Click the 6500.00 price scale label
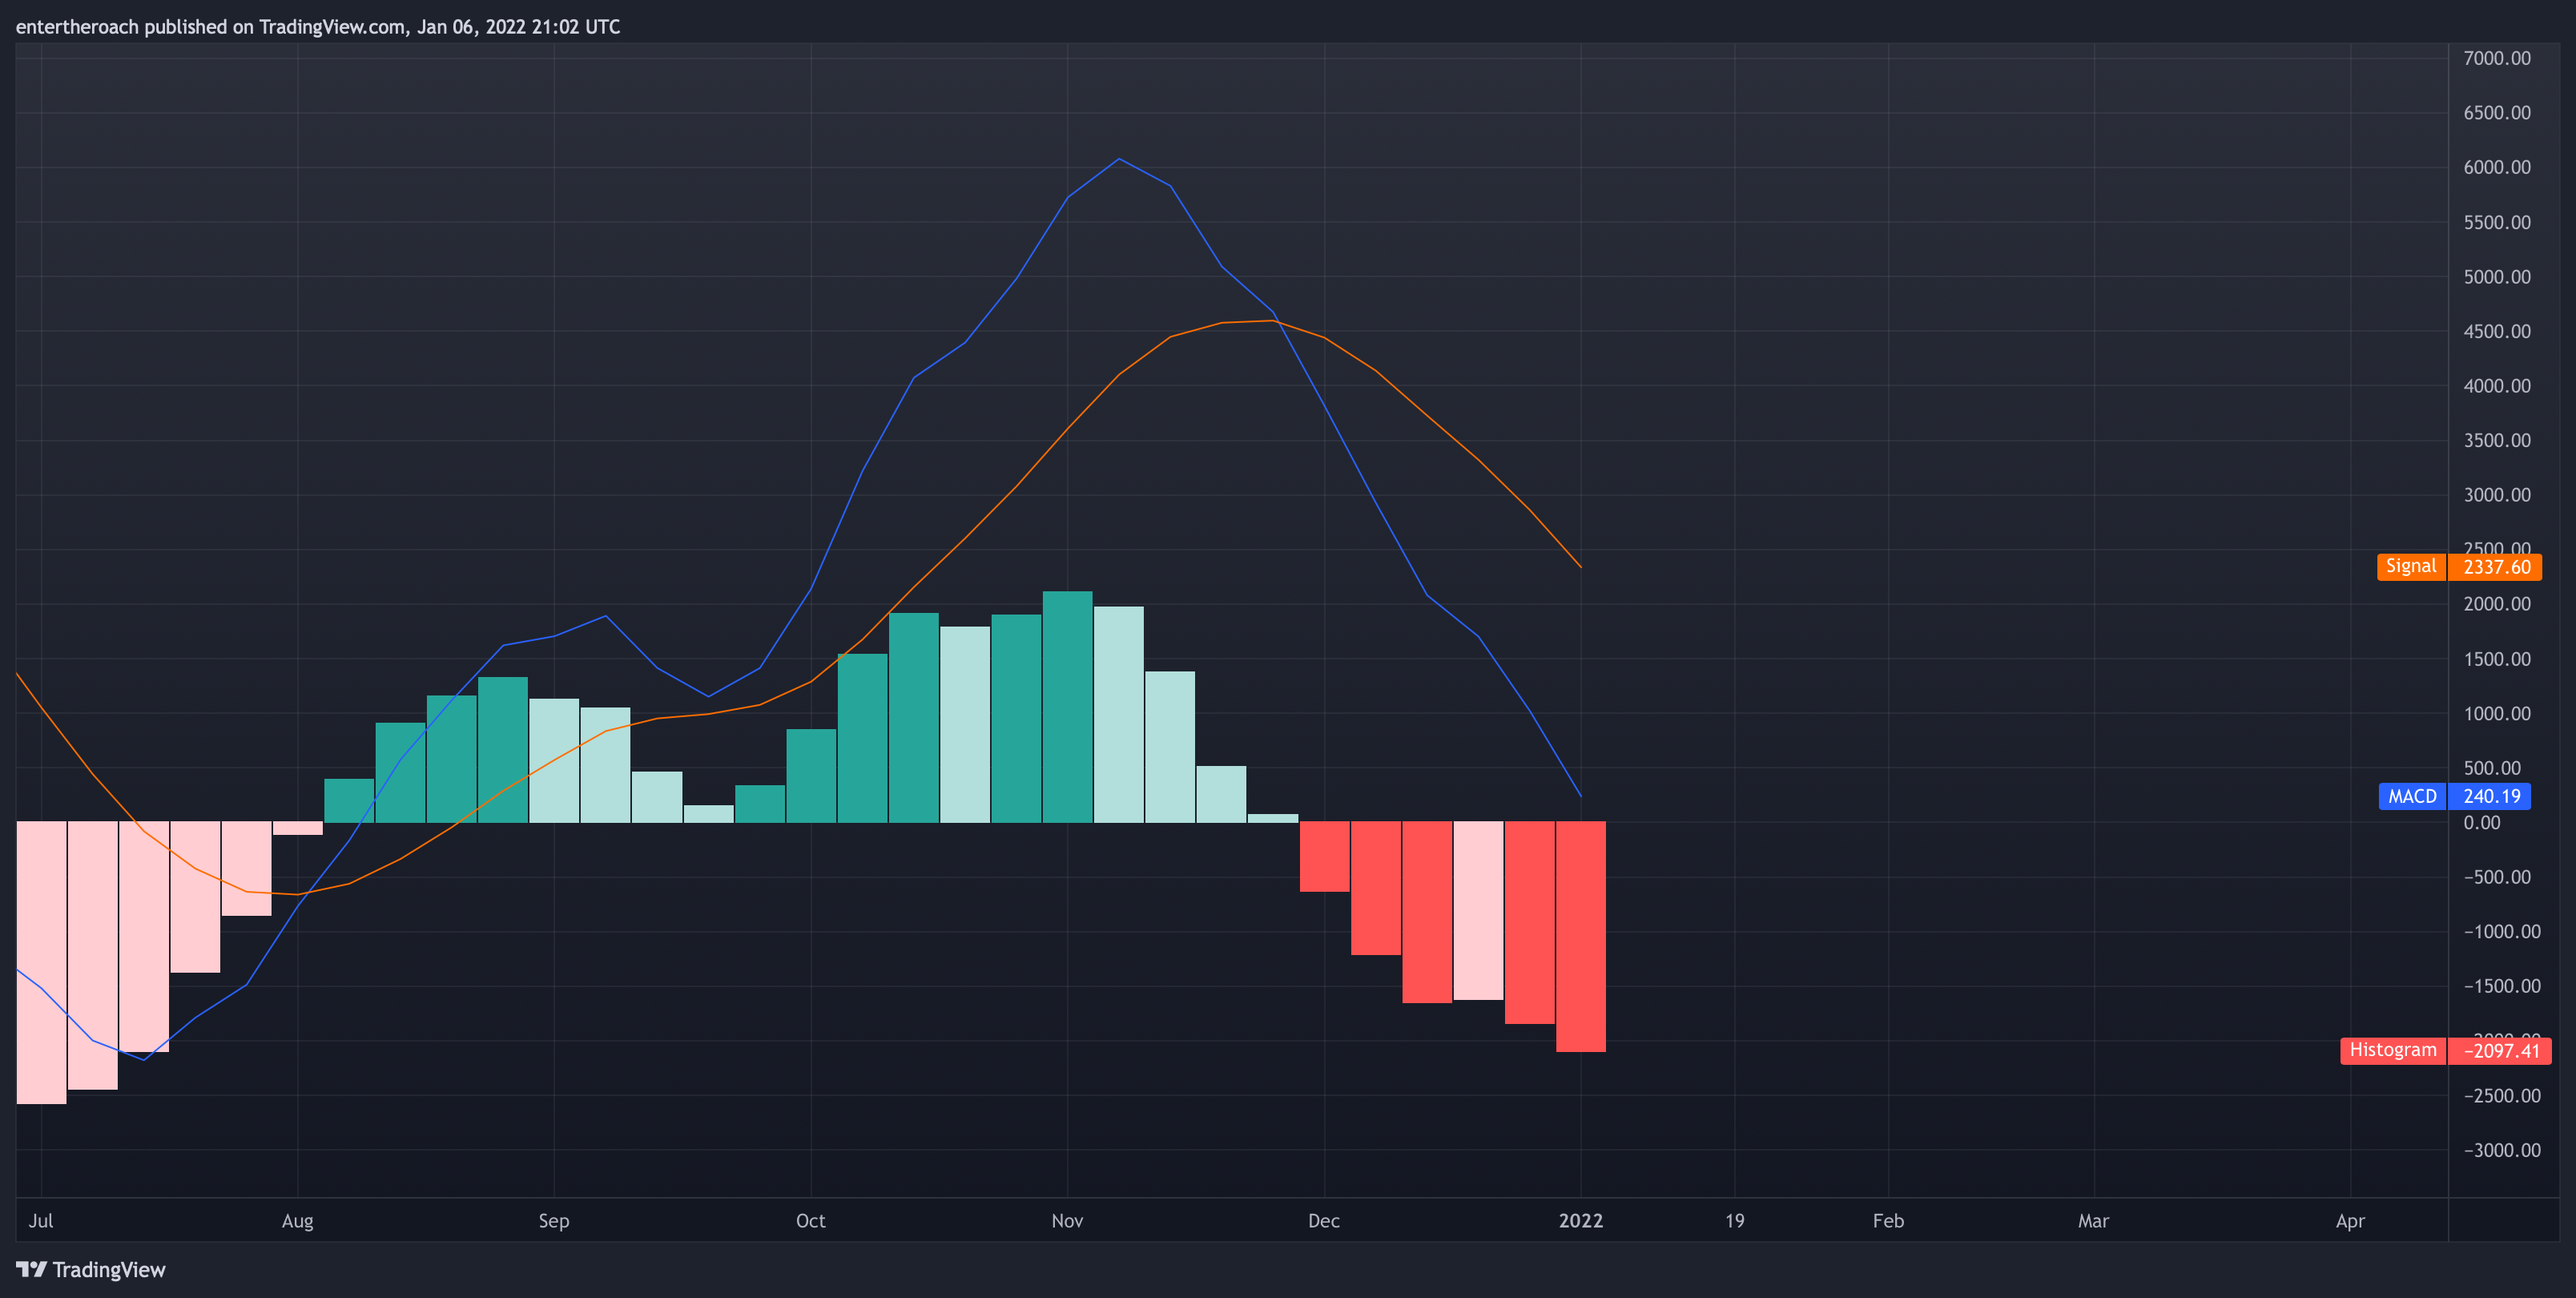The height and width of the screenshot is (1298, 2576). pos(2497,112)
